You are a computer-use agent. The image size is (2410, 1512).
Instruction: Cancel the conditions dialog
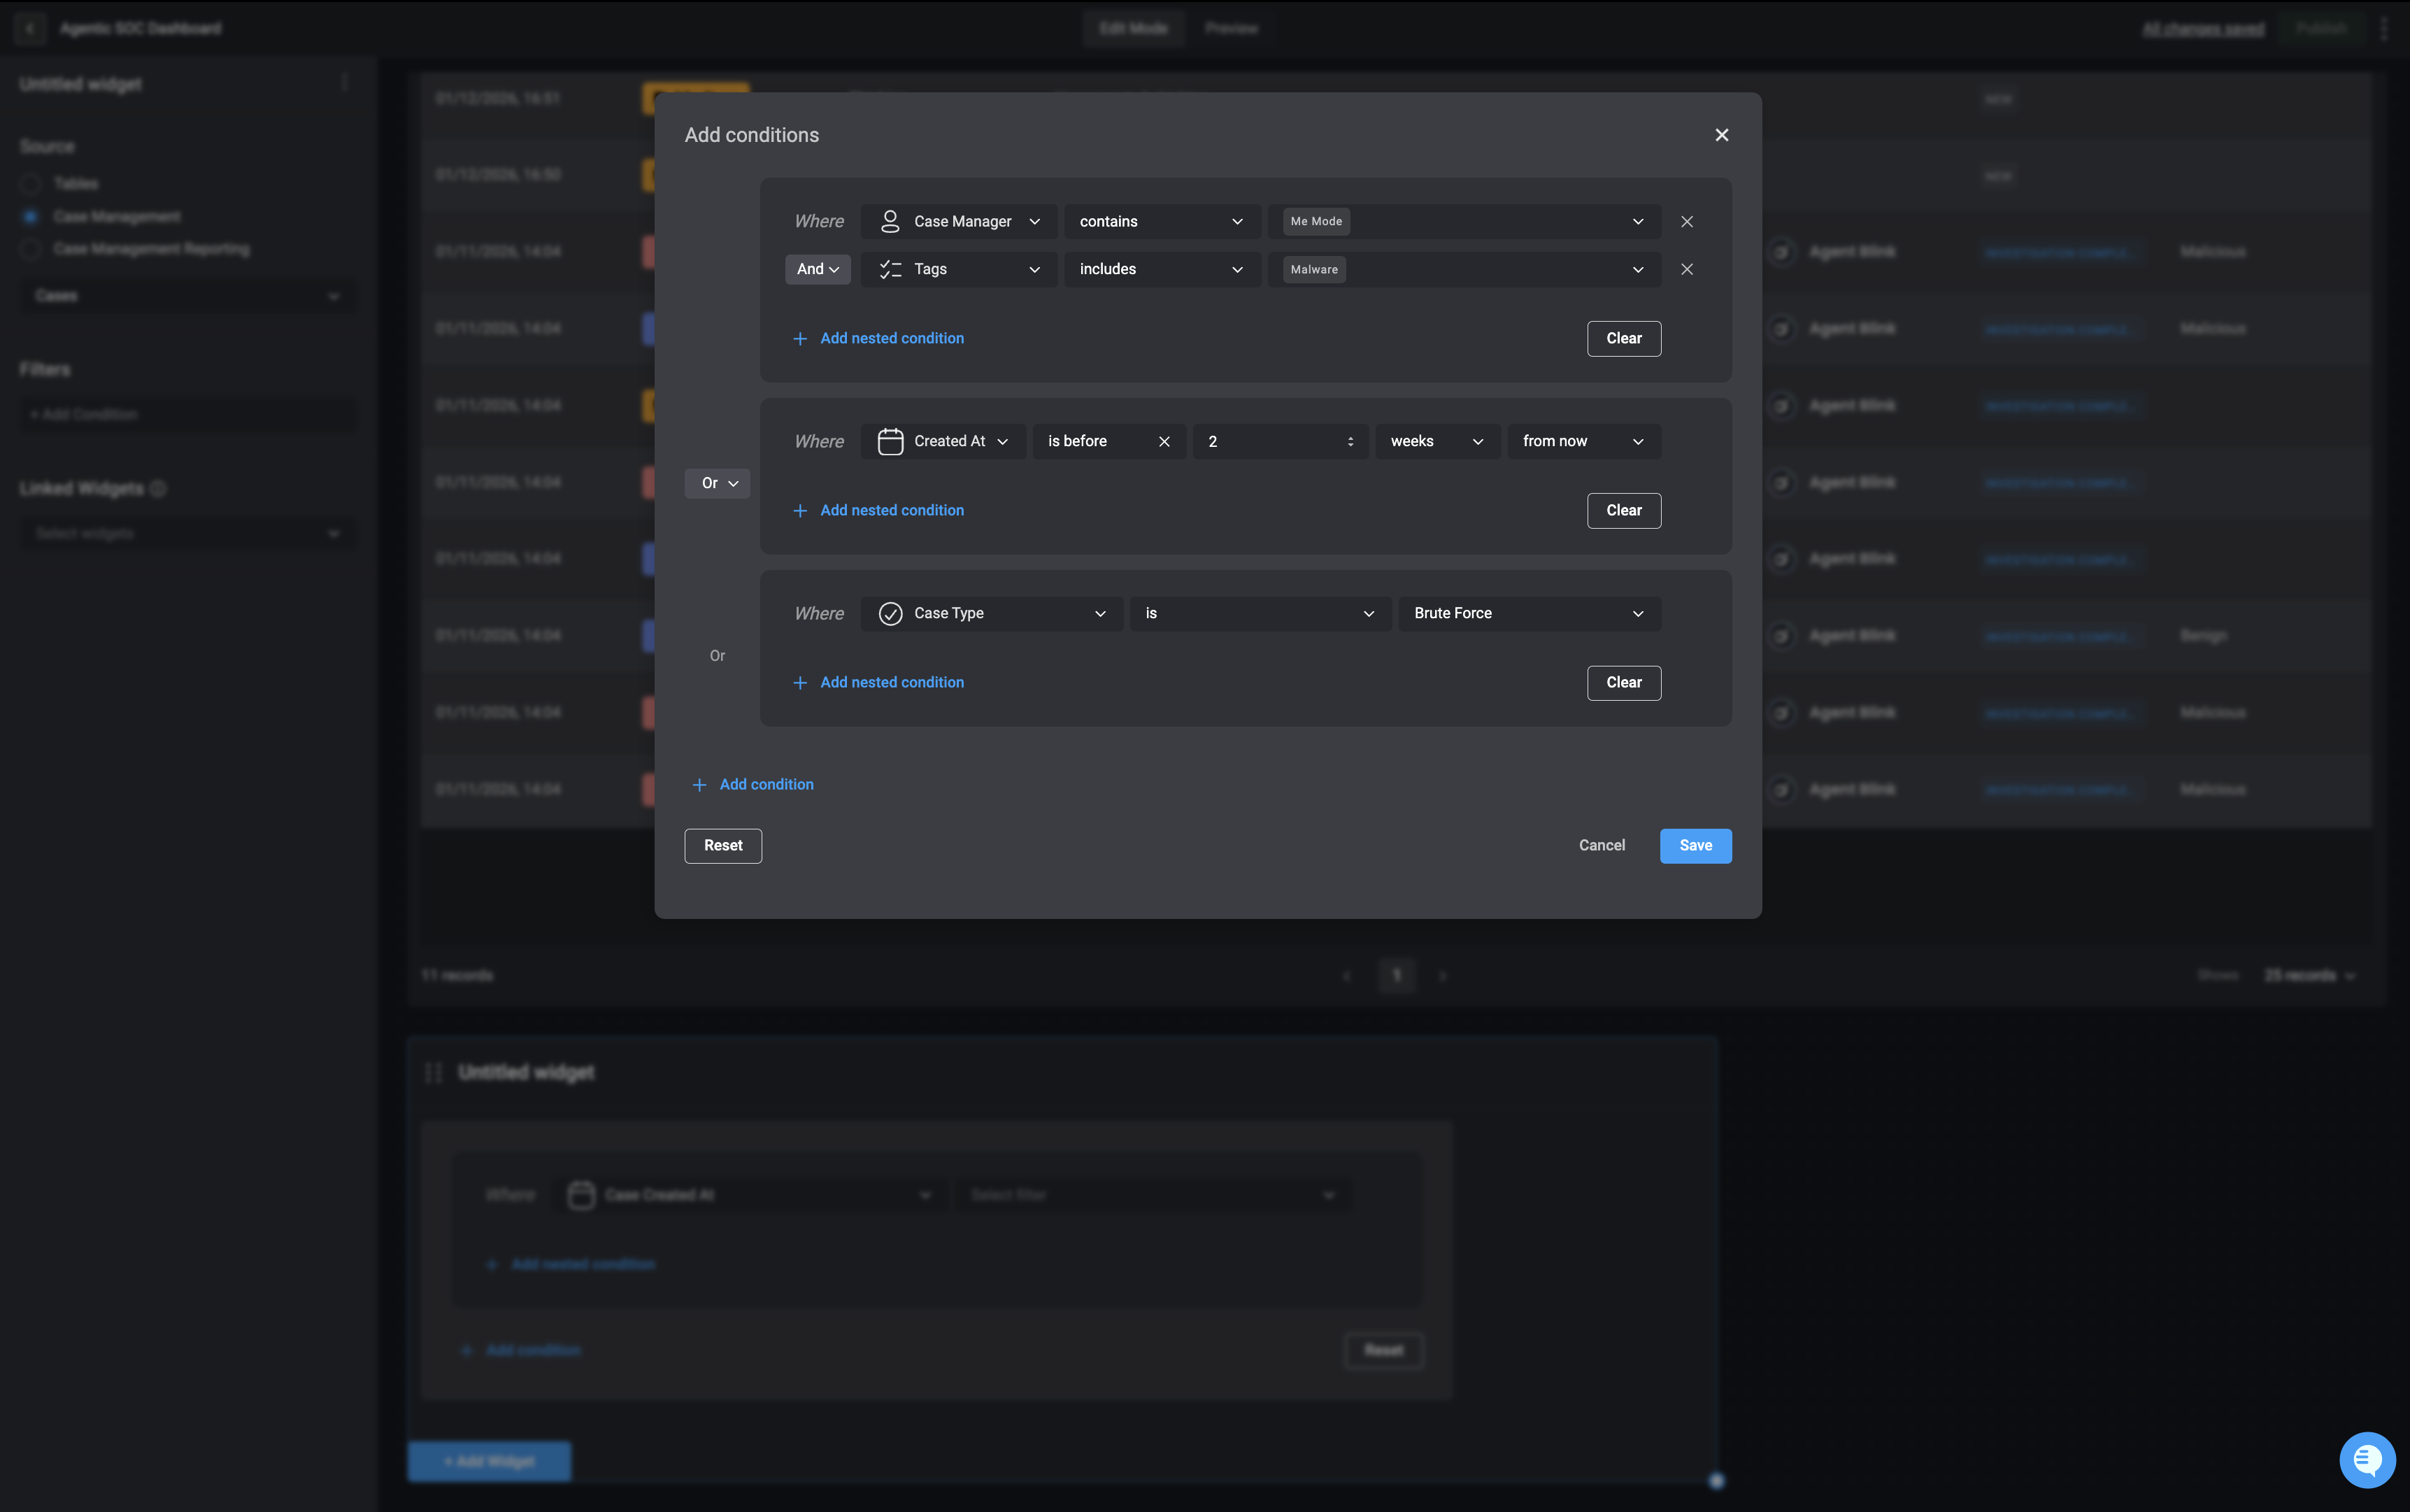1601,846
